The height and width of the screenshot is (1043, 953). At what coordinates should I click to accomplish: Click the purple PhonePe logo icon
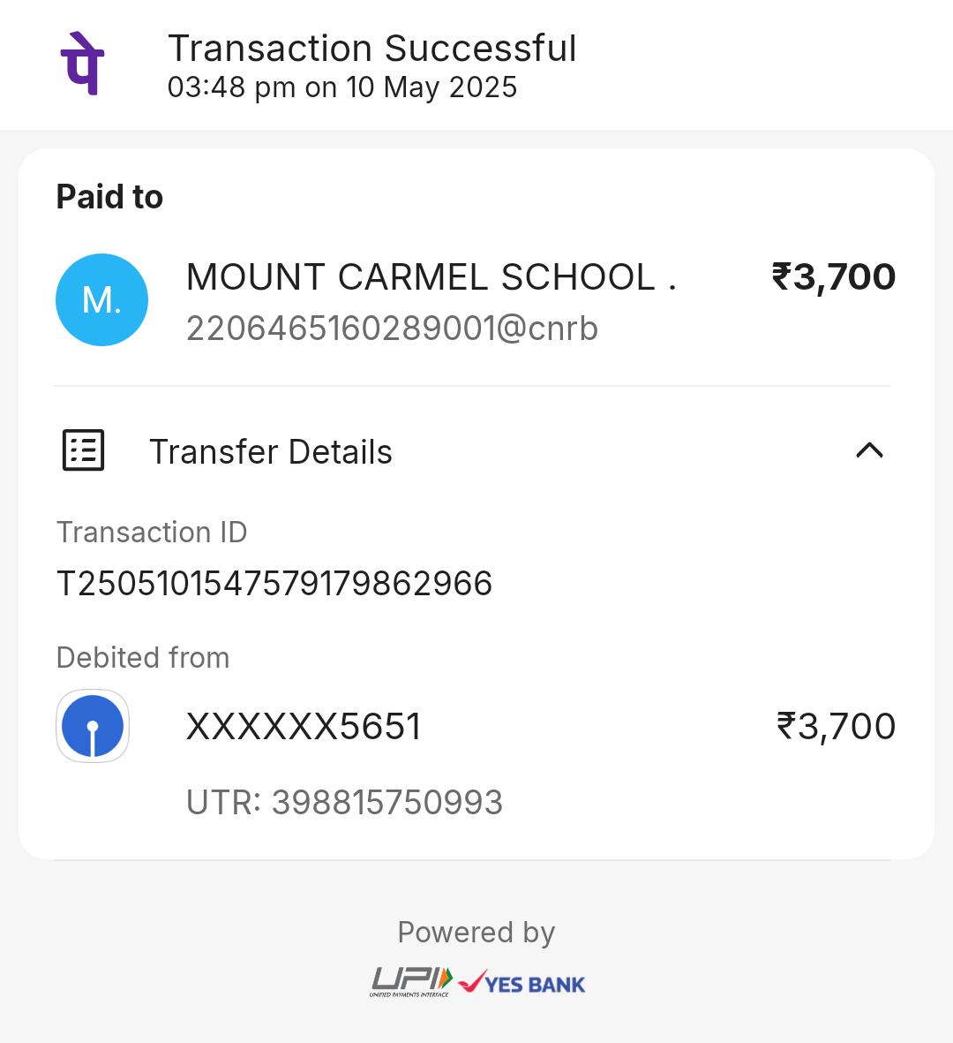(82, 64)
